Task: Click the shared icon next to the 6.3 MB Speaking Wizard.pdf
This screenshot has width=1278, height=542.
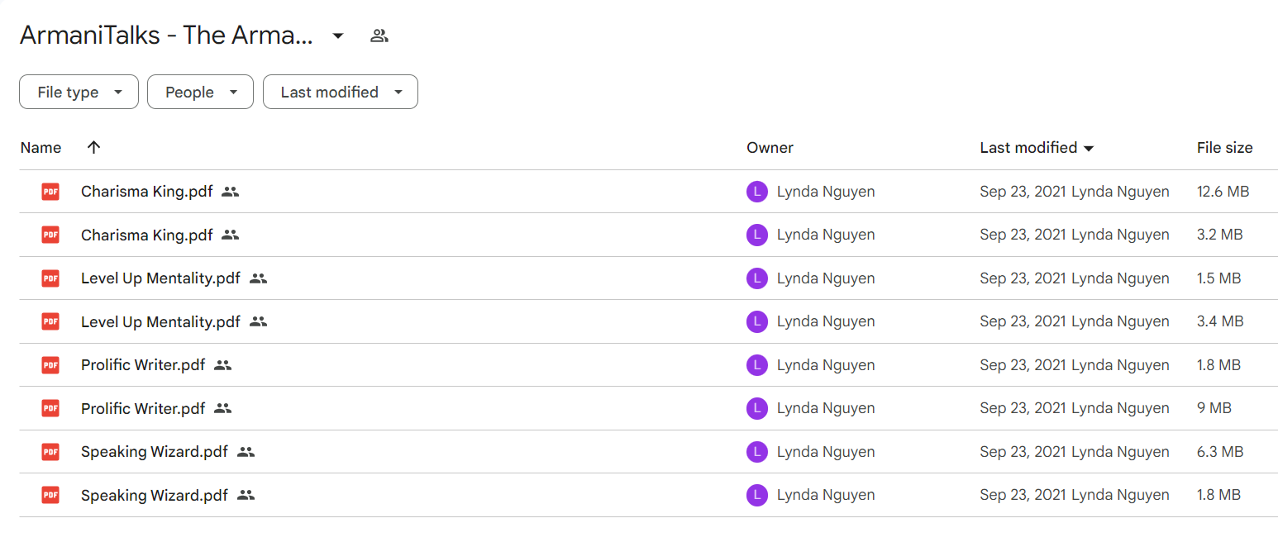Action: 246,452
